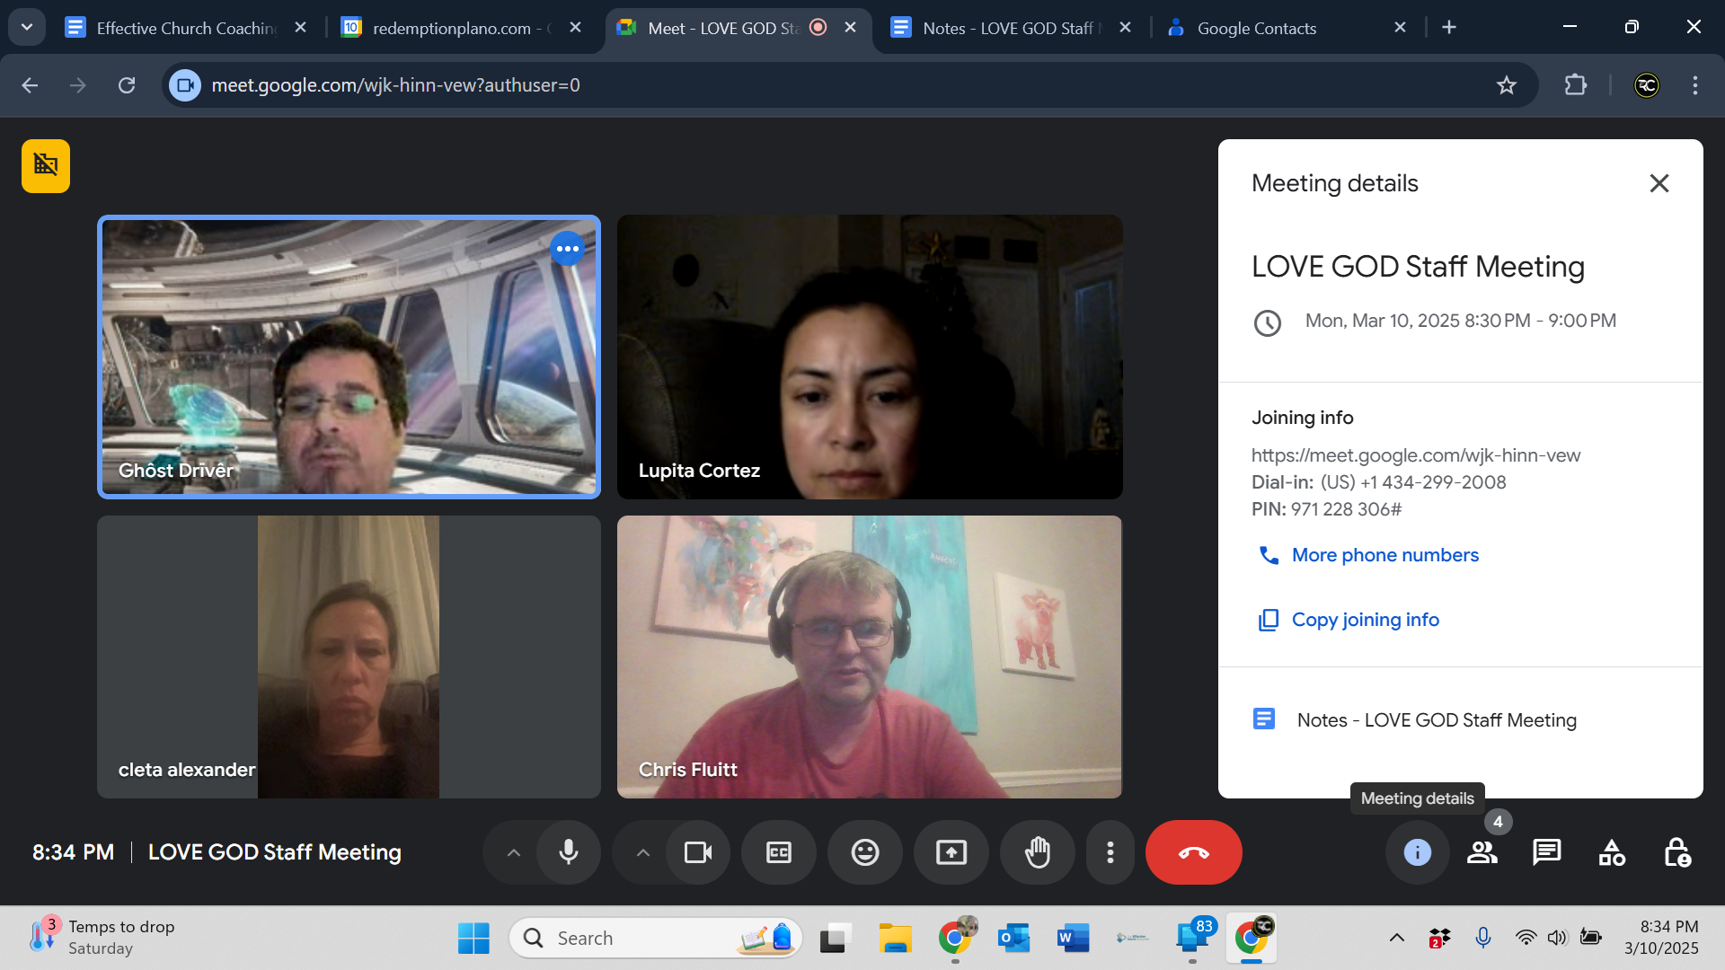Switch to Notes - LOVE GOD Staff tab

pos(1006,28)
